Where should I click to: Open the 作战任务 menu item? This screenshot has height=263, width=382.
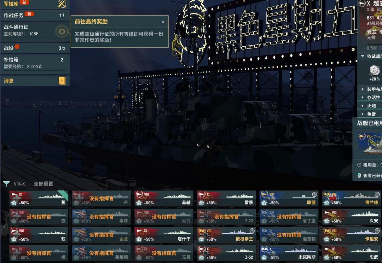(x=35, y=15)
